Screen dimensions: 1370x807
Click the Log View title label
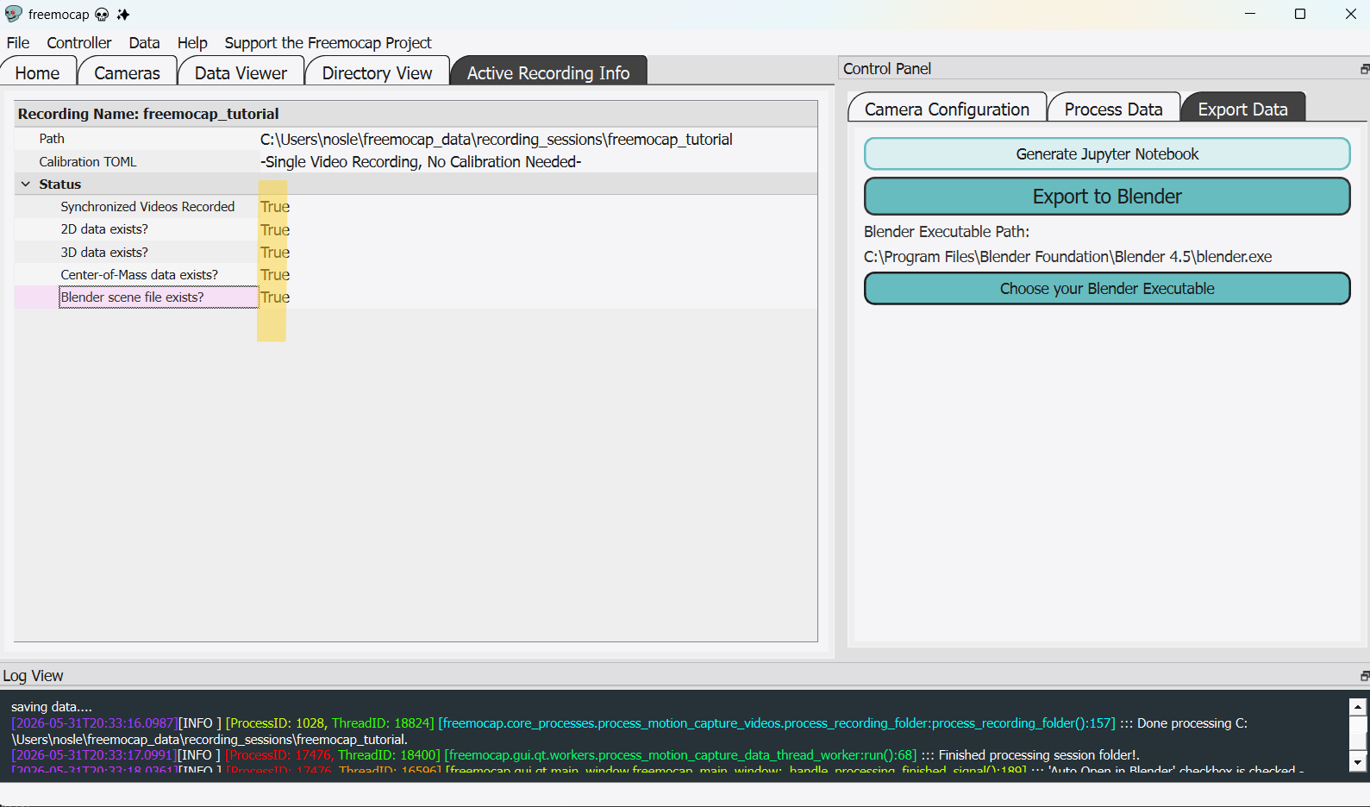[x=33, y=676]
